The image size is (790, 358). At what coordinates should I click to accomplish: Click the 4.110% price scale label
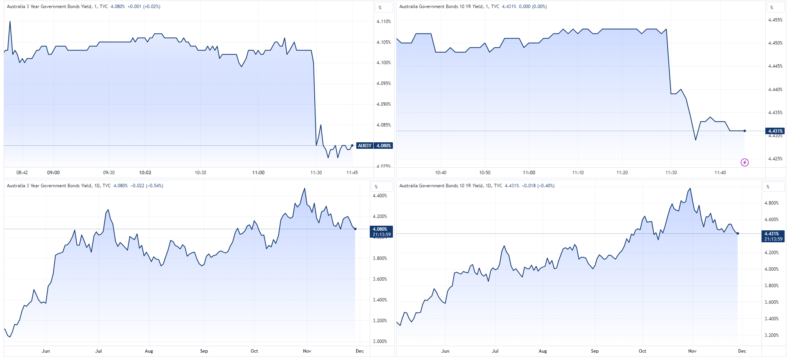point(384,22)
